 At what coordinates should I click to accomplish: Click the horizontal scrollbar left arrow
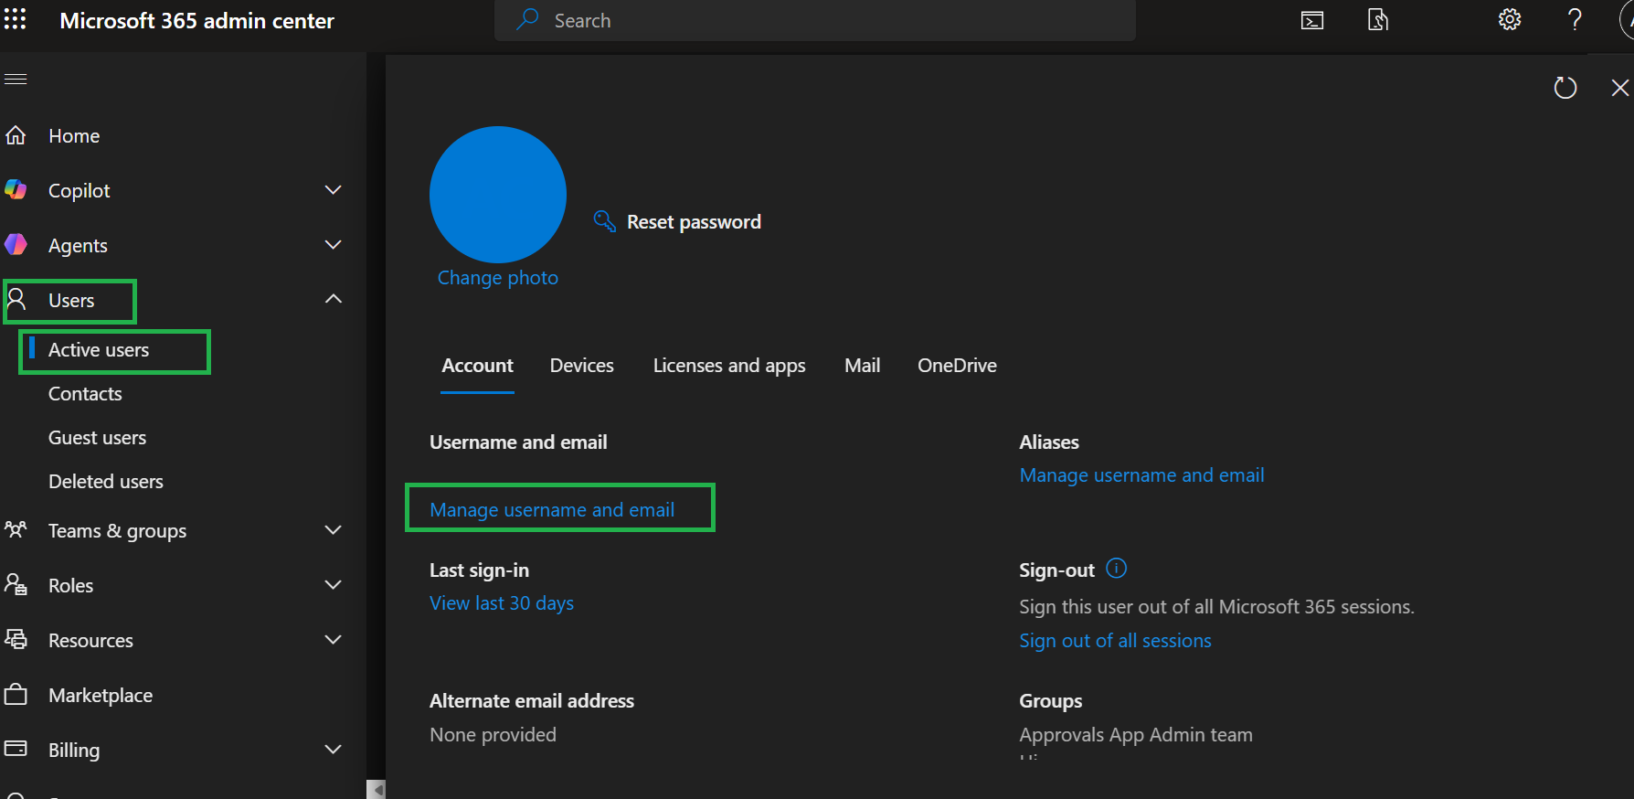(x=377, y=789)
